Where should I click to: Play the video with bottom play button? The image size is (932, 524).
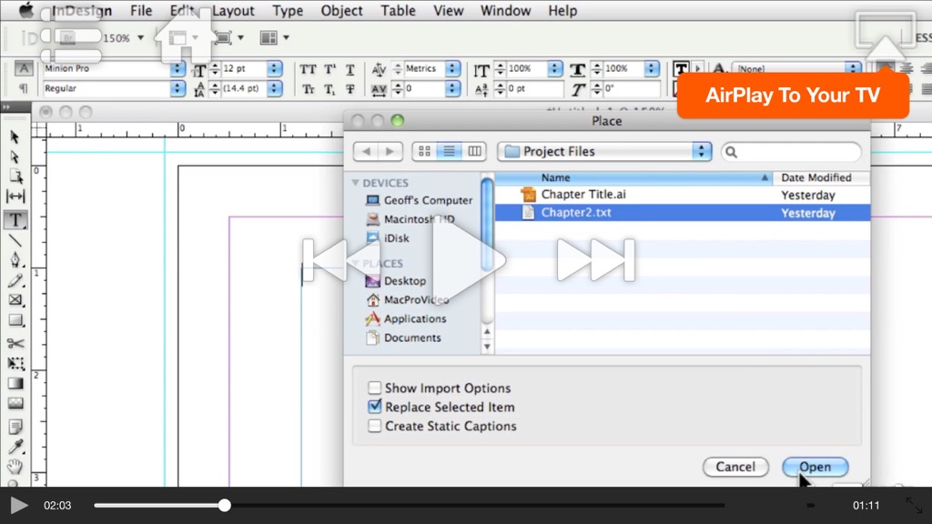(18, 505)
